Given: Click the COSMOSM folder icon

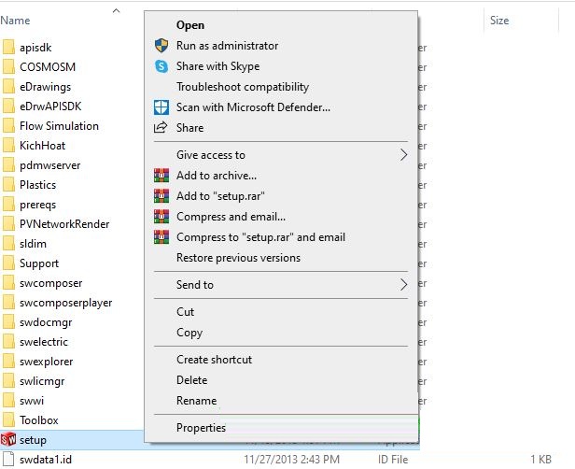Looking at the screenshot, I should [x=8, y=66].
